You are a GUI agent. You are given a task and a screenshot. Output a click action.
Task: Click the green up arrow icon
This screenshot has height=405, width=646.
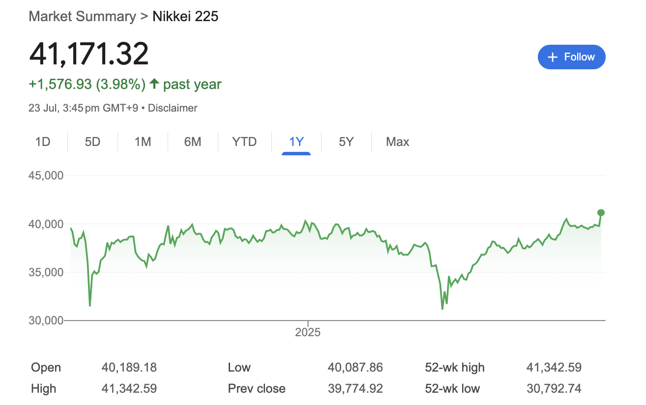point(154,84)
